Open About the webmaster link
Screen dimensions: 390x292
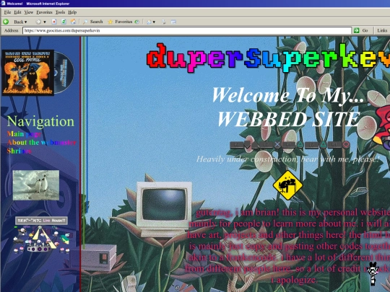click(42, 143)
